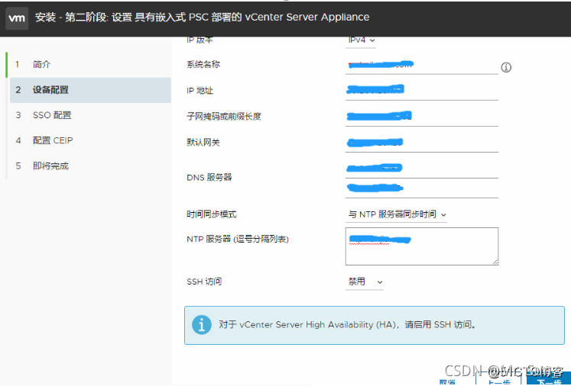Click the 取消 cancel button

click(x=447, y=382)
